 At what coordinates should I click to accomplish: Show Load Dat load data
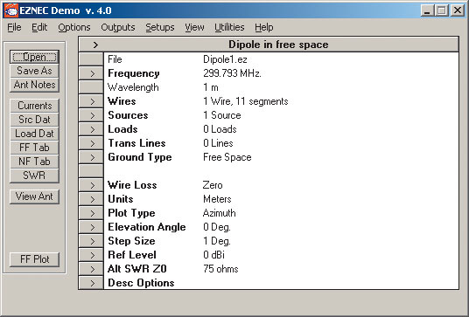34,134
